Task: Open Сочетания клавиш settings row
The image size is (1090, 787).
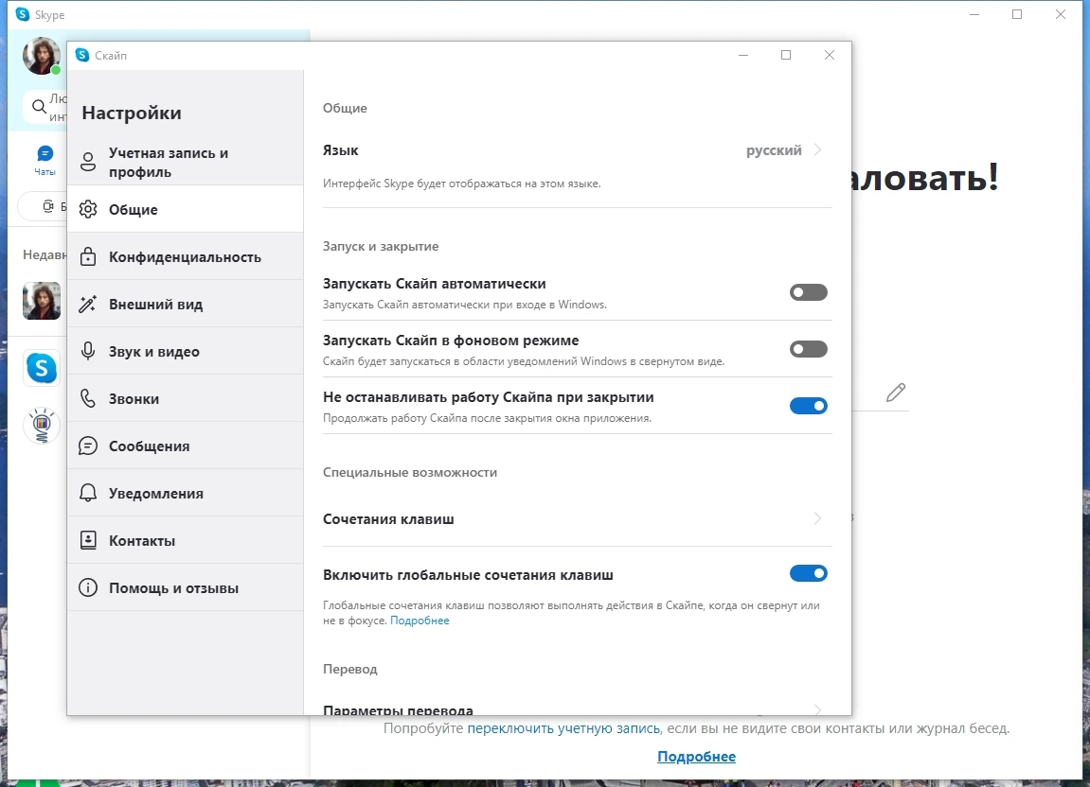Action: [x=577, y=519]
